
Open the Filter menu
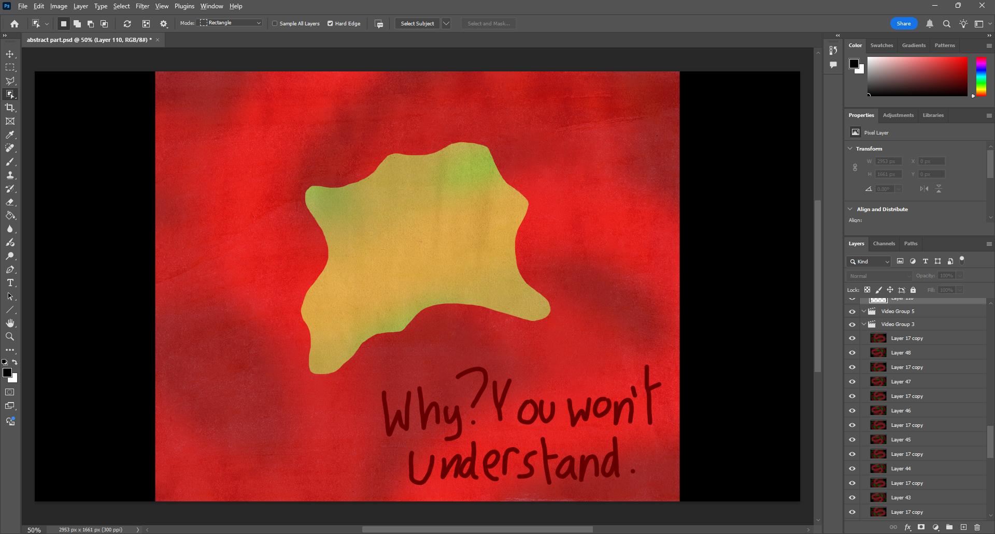click(143, 6)
